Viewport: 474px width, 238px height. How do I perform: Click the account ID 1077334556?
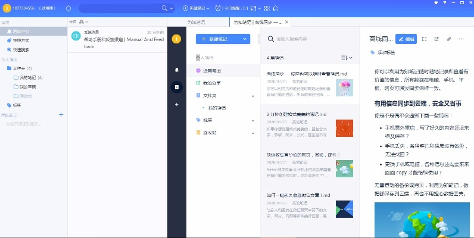(24, 8)
